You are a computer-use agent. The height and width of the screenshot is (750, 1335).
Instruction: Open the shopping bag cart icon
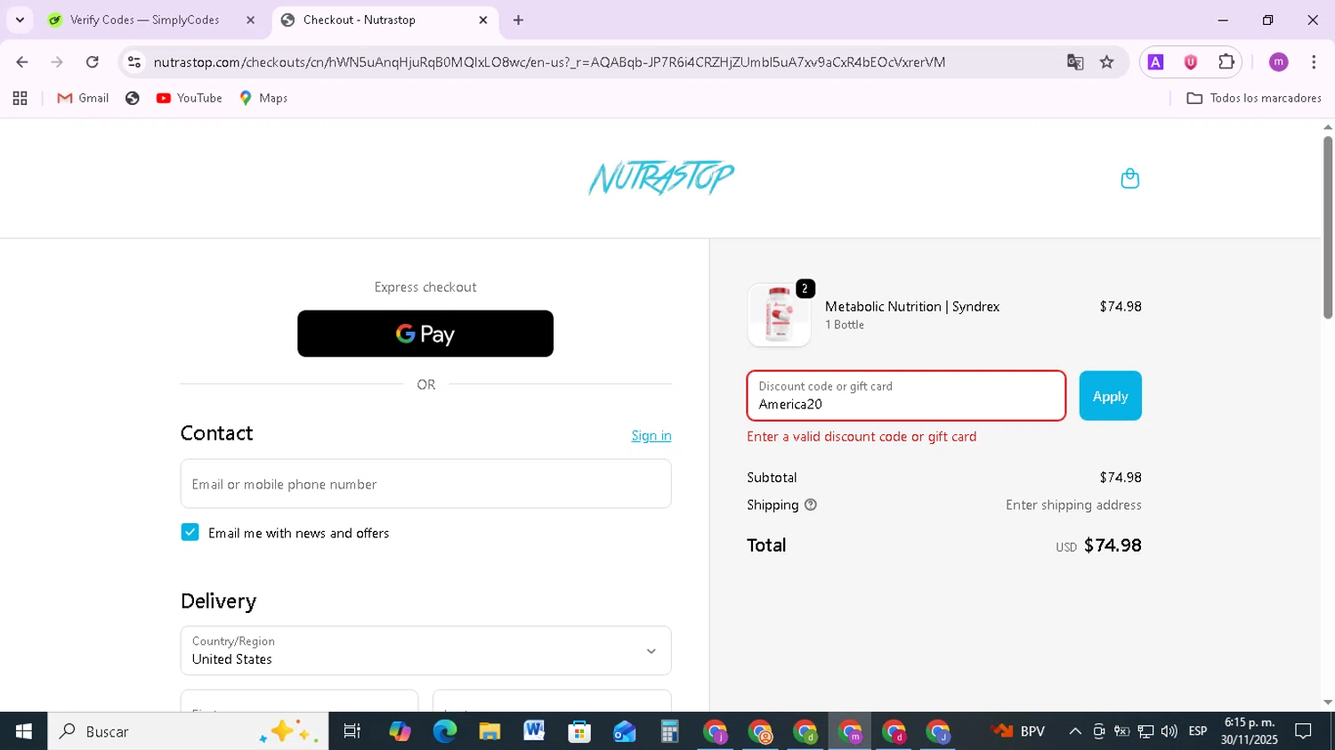[x=1129, y=179]
